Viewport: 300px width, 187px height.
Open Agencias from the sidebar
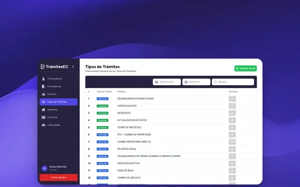tap(59, 109)
